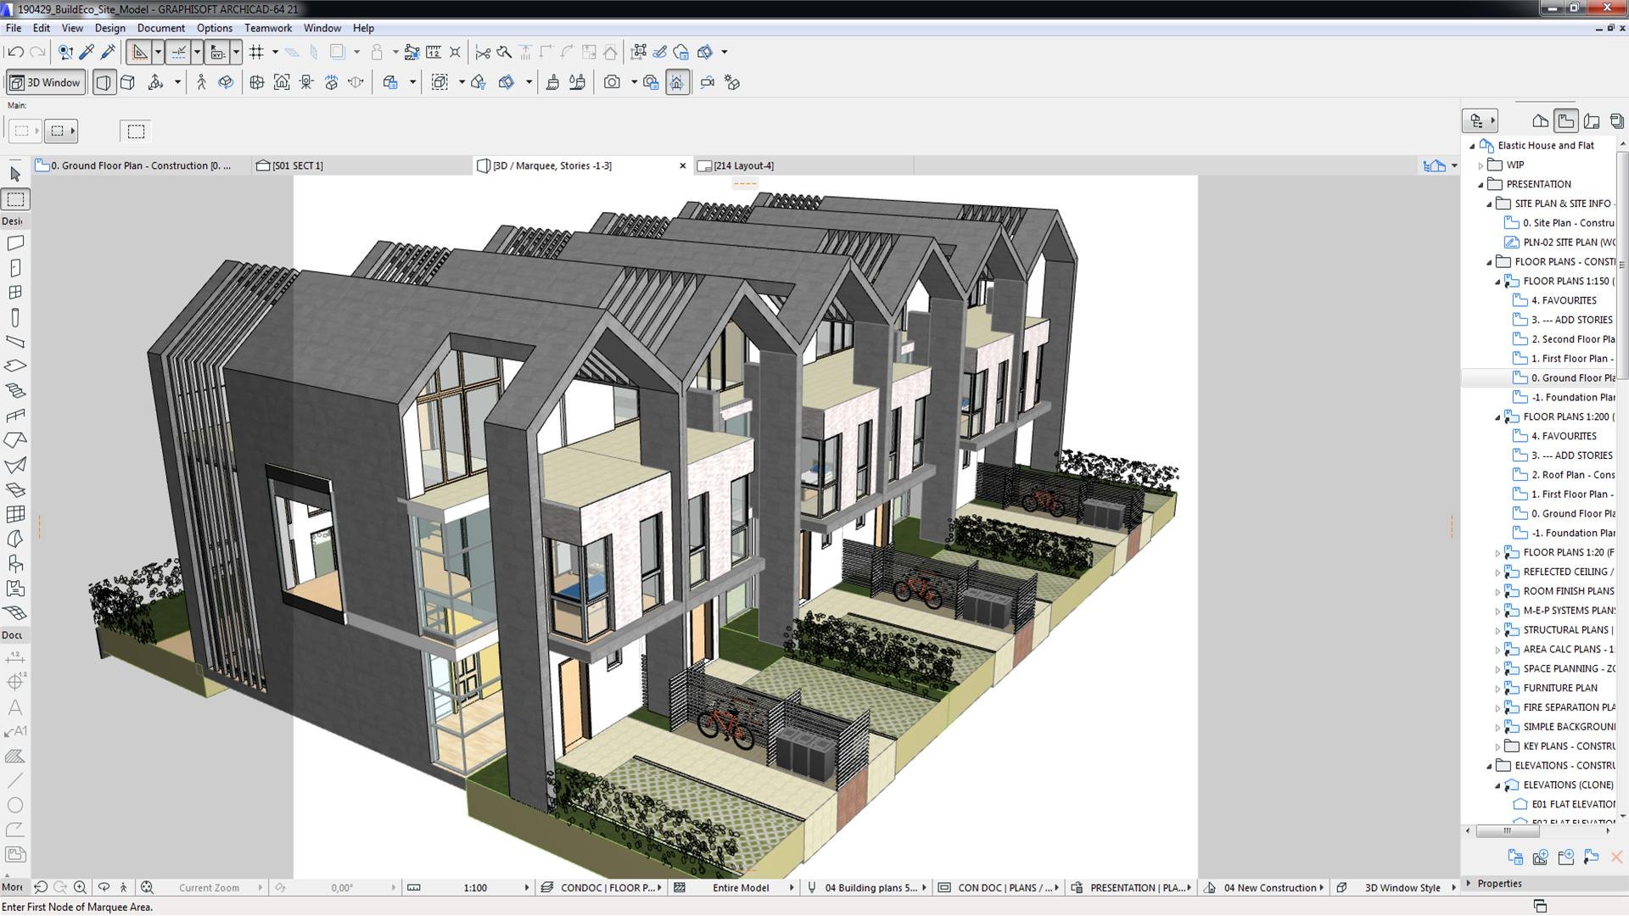Activate the Wall tool in toolbar

click(x=15, y=243)
